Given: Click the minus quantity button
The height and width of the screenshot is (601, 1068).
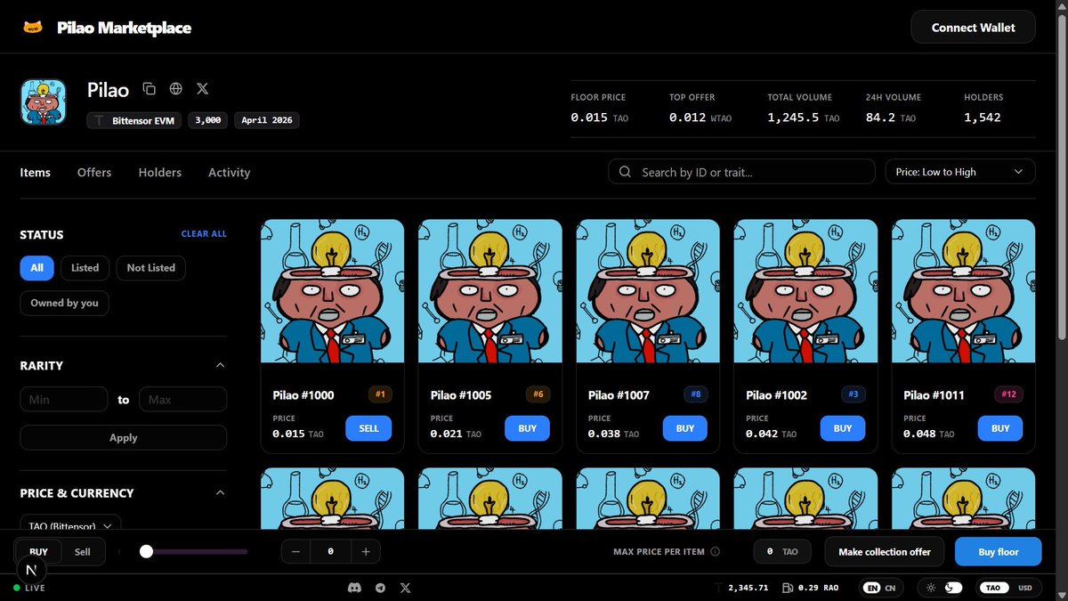Looking at the screenshot, I should 295,552.
